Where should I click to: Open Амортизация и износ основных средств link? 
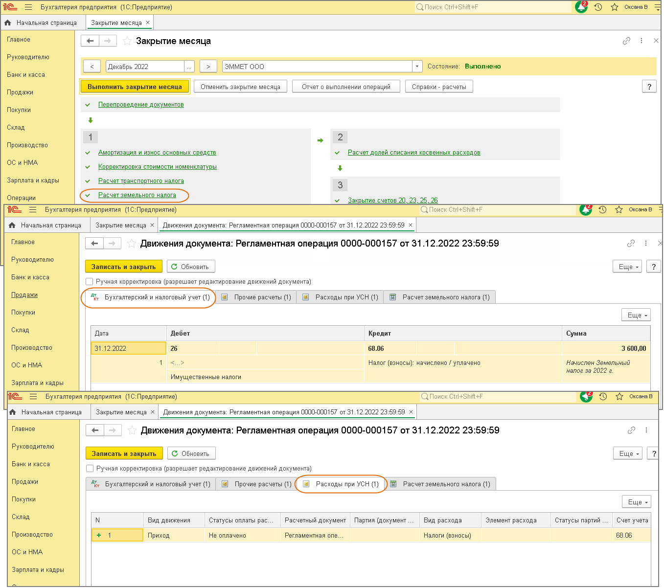pos(157,153)
